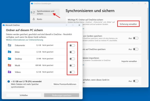Click the settings window vertical scrollbar

(148, 33)
